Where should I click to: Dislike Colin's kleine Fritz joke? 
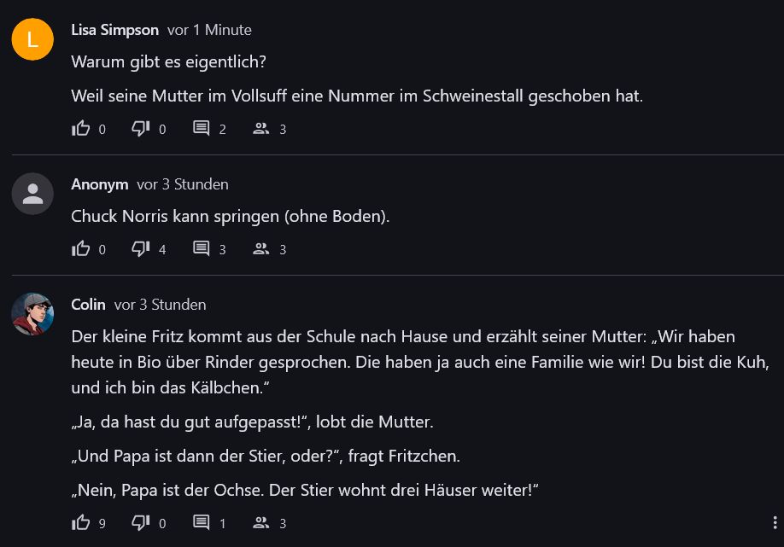[x=141, y=523]
